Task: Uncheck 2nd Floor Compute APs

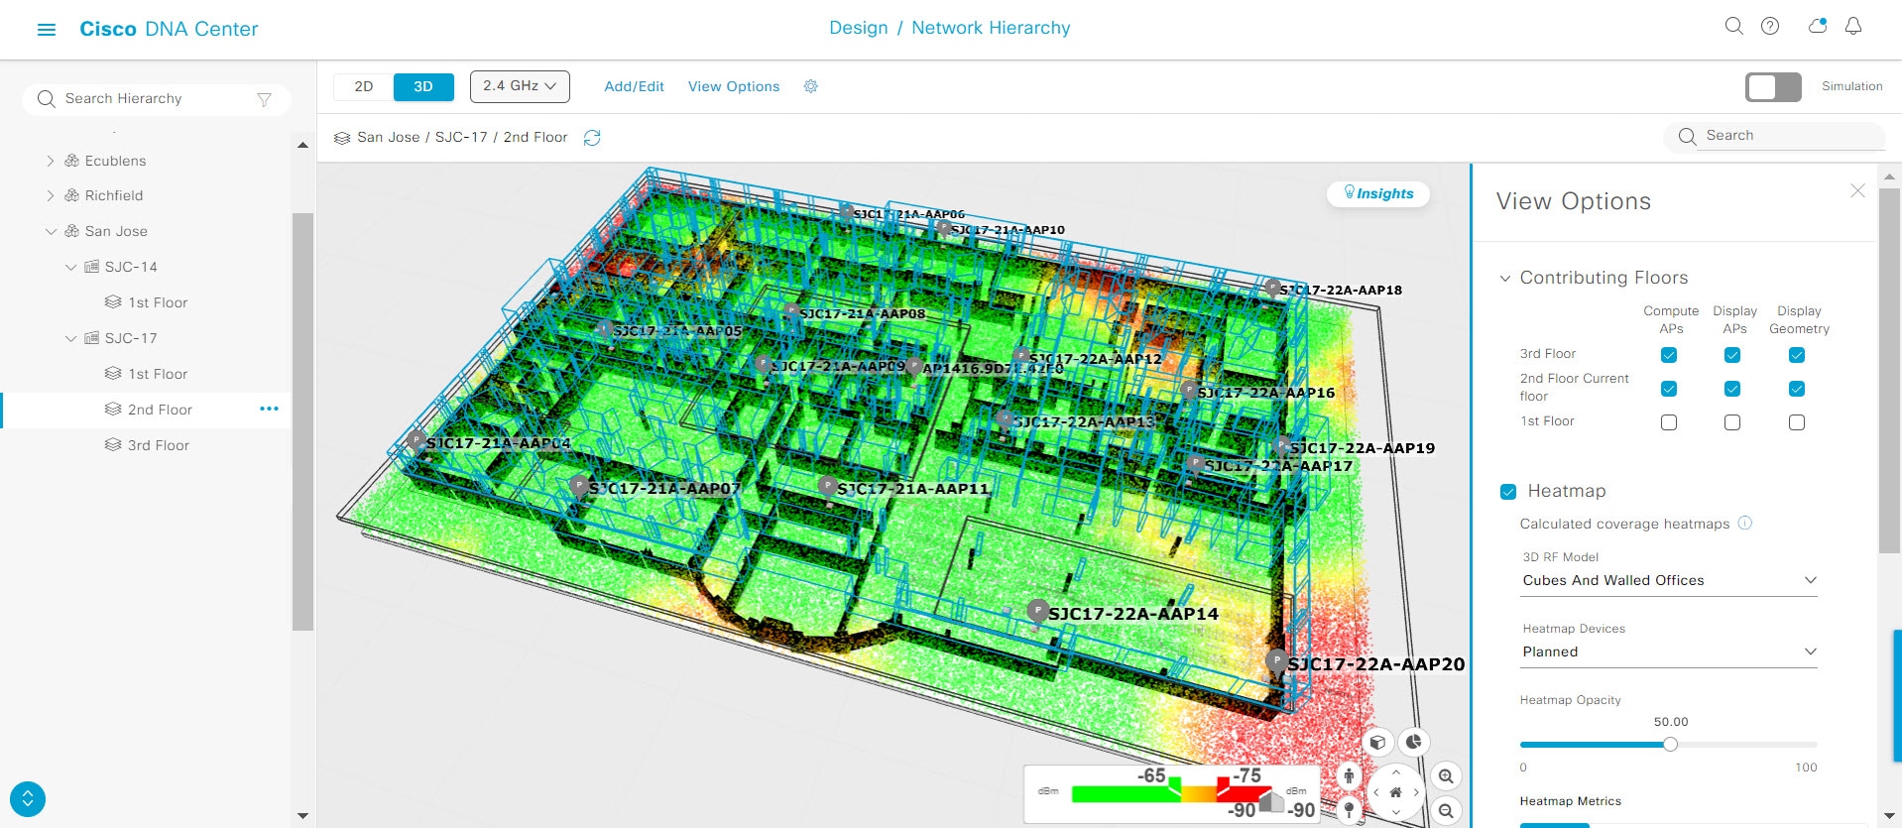Action: click(x=1669, y=389)
